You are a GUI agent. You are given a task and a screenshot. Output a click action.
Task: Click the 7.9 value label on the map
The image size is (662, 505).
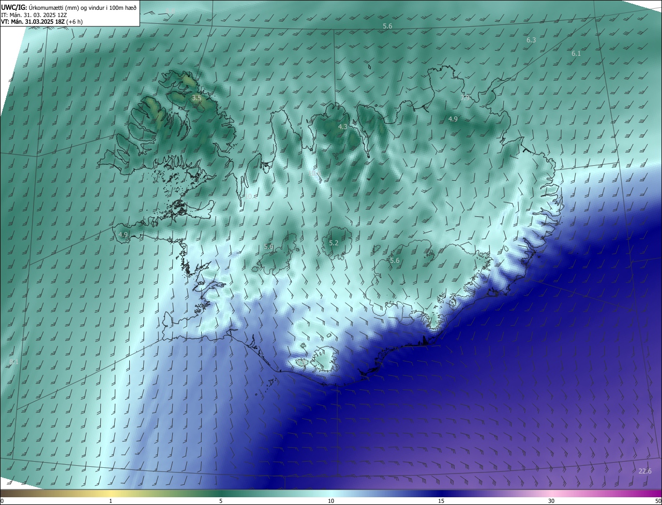(x=465, y=98)
